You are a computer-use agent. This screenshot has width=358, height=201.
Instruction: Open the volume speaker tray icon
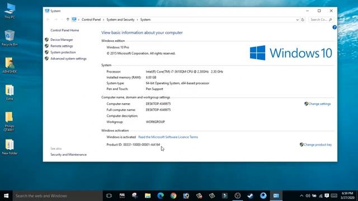coord(308,196)
